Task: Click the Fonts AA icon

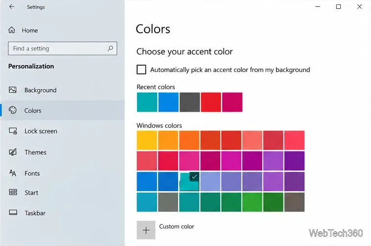Action: [13, 173]
